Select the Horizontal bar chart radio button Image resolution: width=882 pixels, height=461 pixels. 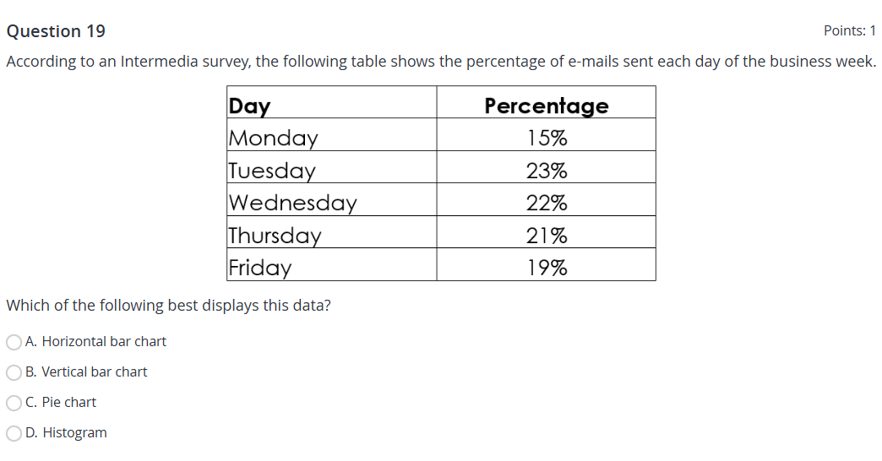click(14, 342)
